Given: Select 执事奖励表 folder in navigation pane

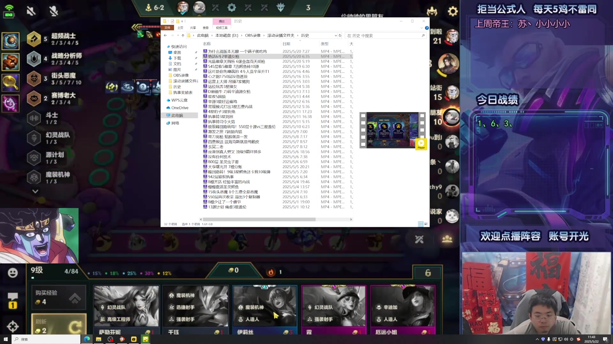Looking at the screenshot, I should pos(183,92).
